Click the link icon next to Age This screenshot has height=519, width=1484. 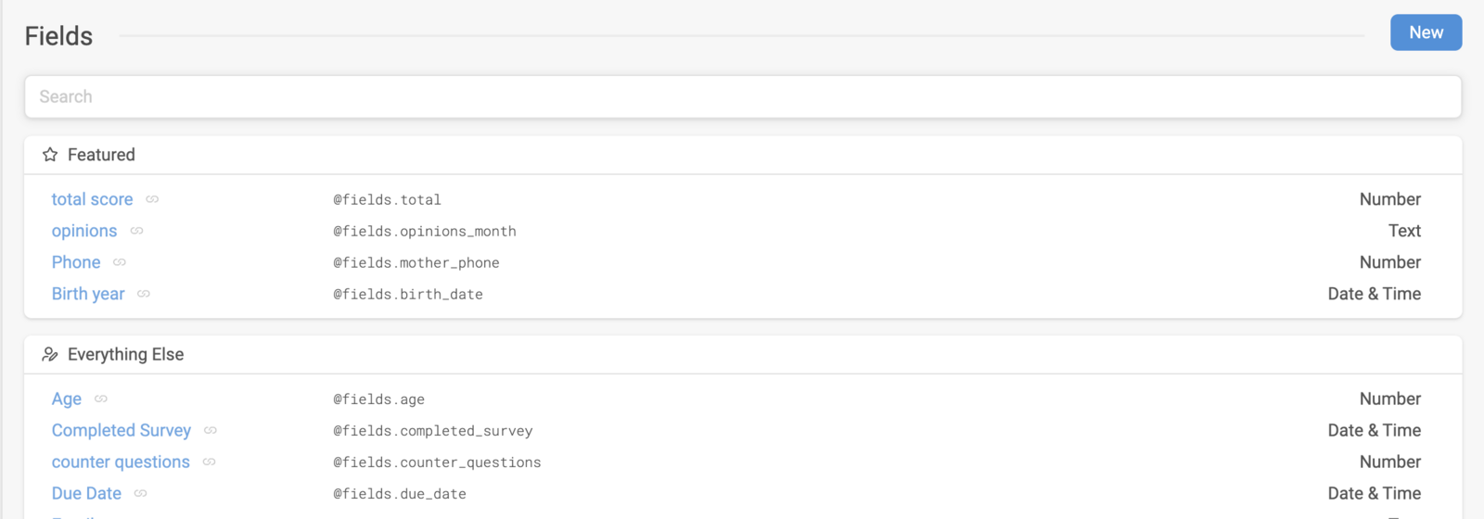pos(101,399)
